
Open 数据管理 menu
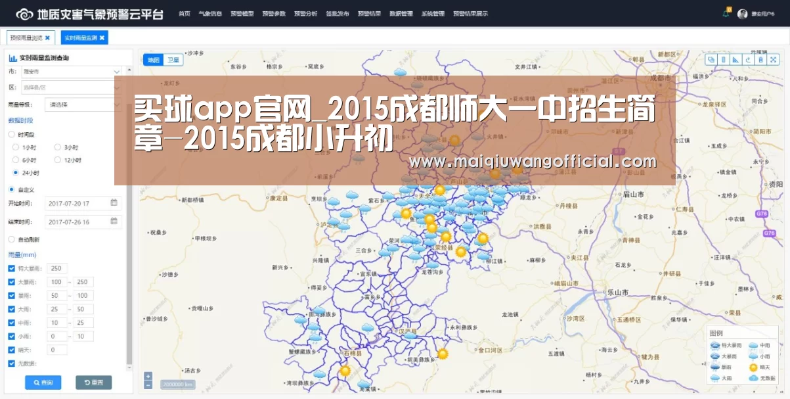[401, 14]
